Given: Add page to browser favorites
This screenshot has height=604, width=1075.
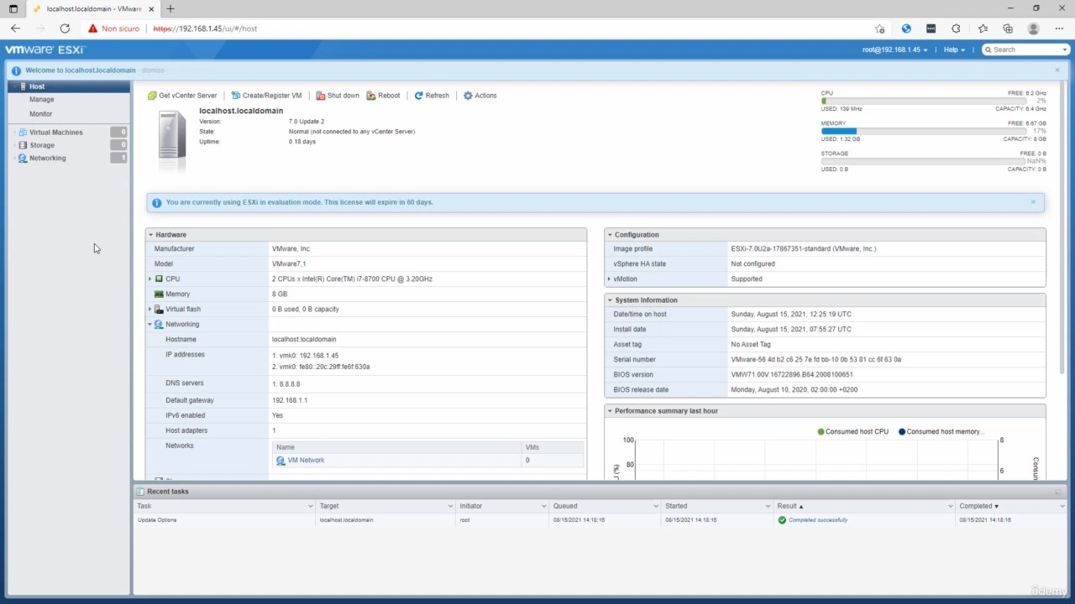Looking at the screenshot, I should pyautogui.click(x=880, y=29).
